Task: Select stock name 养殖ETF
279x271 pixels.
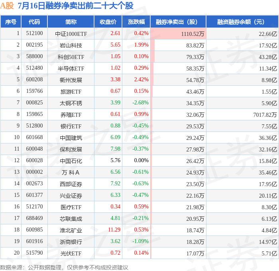Action: pyautogui.click(x=71, y=115)
